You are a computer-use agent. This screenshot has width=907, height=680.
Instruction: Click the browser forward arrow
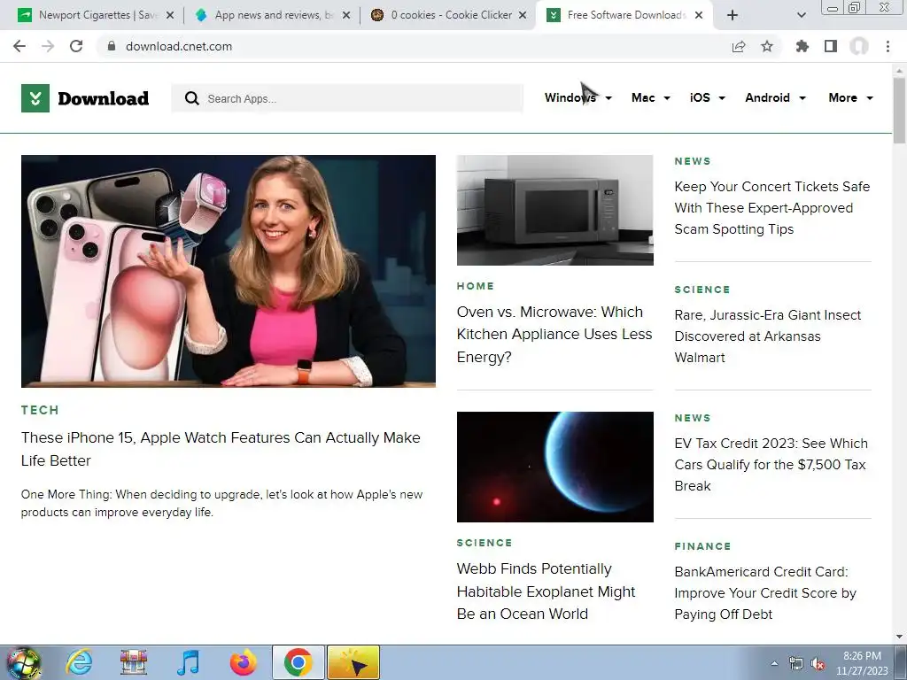pos(48,46)
